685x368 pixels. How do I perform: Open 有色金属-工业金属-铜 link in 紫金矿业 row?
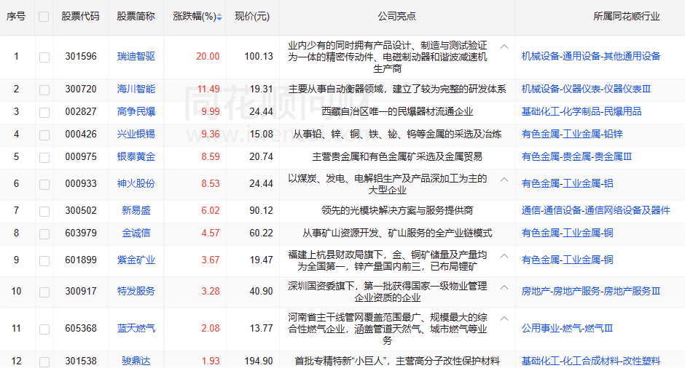point(567,260)
